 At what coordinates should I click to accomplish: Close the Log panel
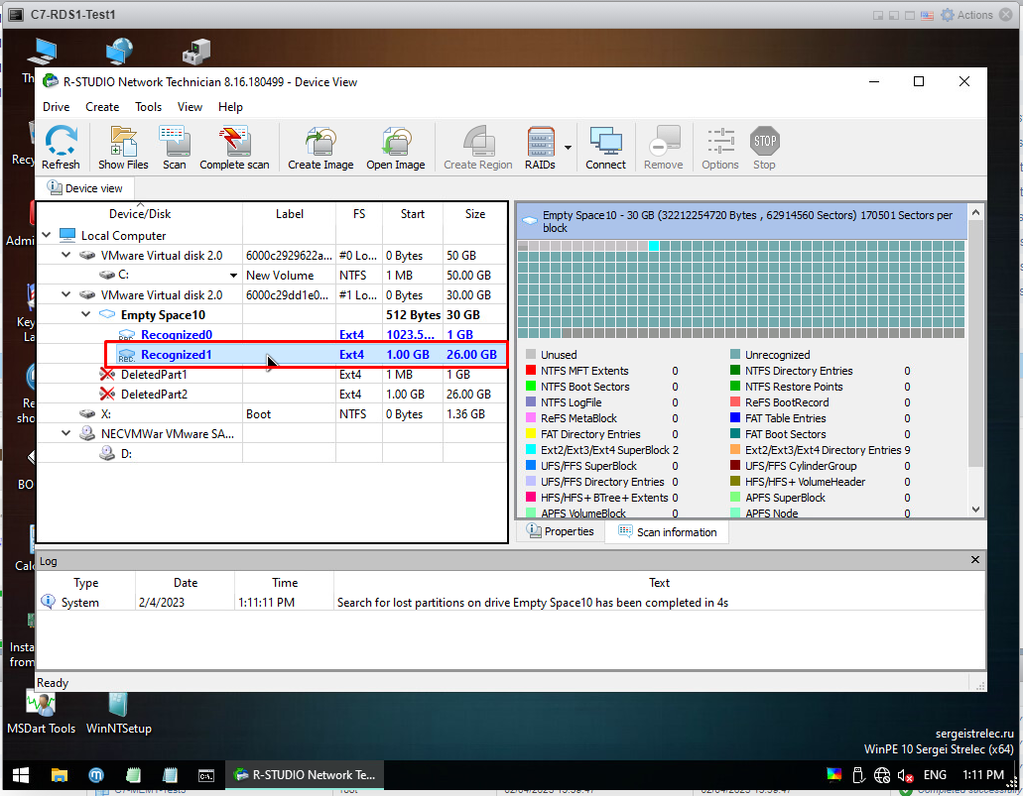[974, 561]
